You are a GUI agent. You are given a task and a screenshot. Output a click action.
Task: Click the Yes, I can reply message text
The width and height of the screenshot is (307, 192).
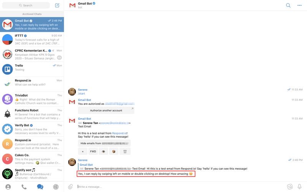(x=135, y=174)
